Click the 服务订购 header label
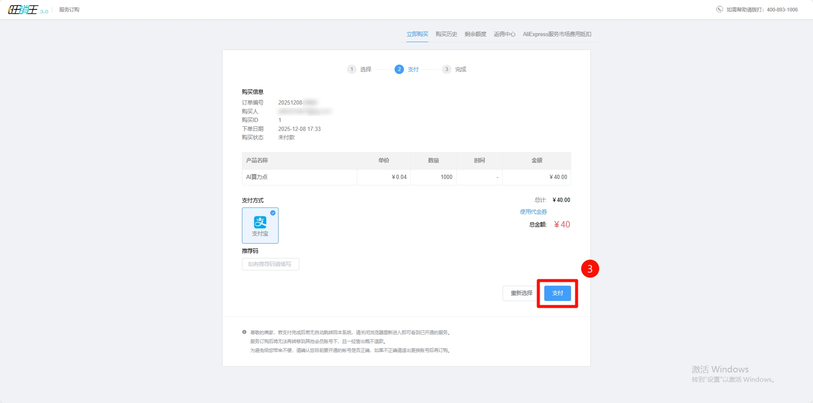 [69, 10]
